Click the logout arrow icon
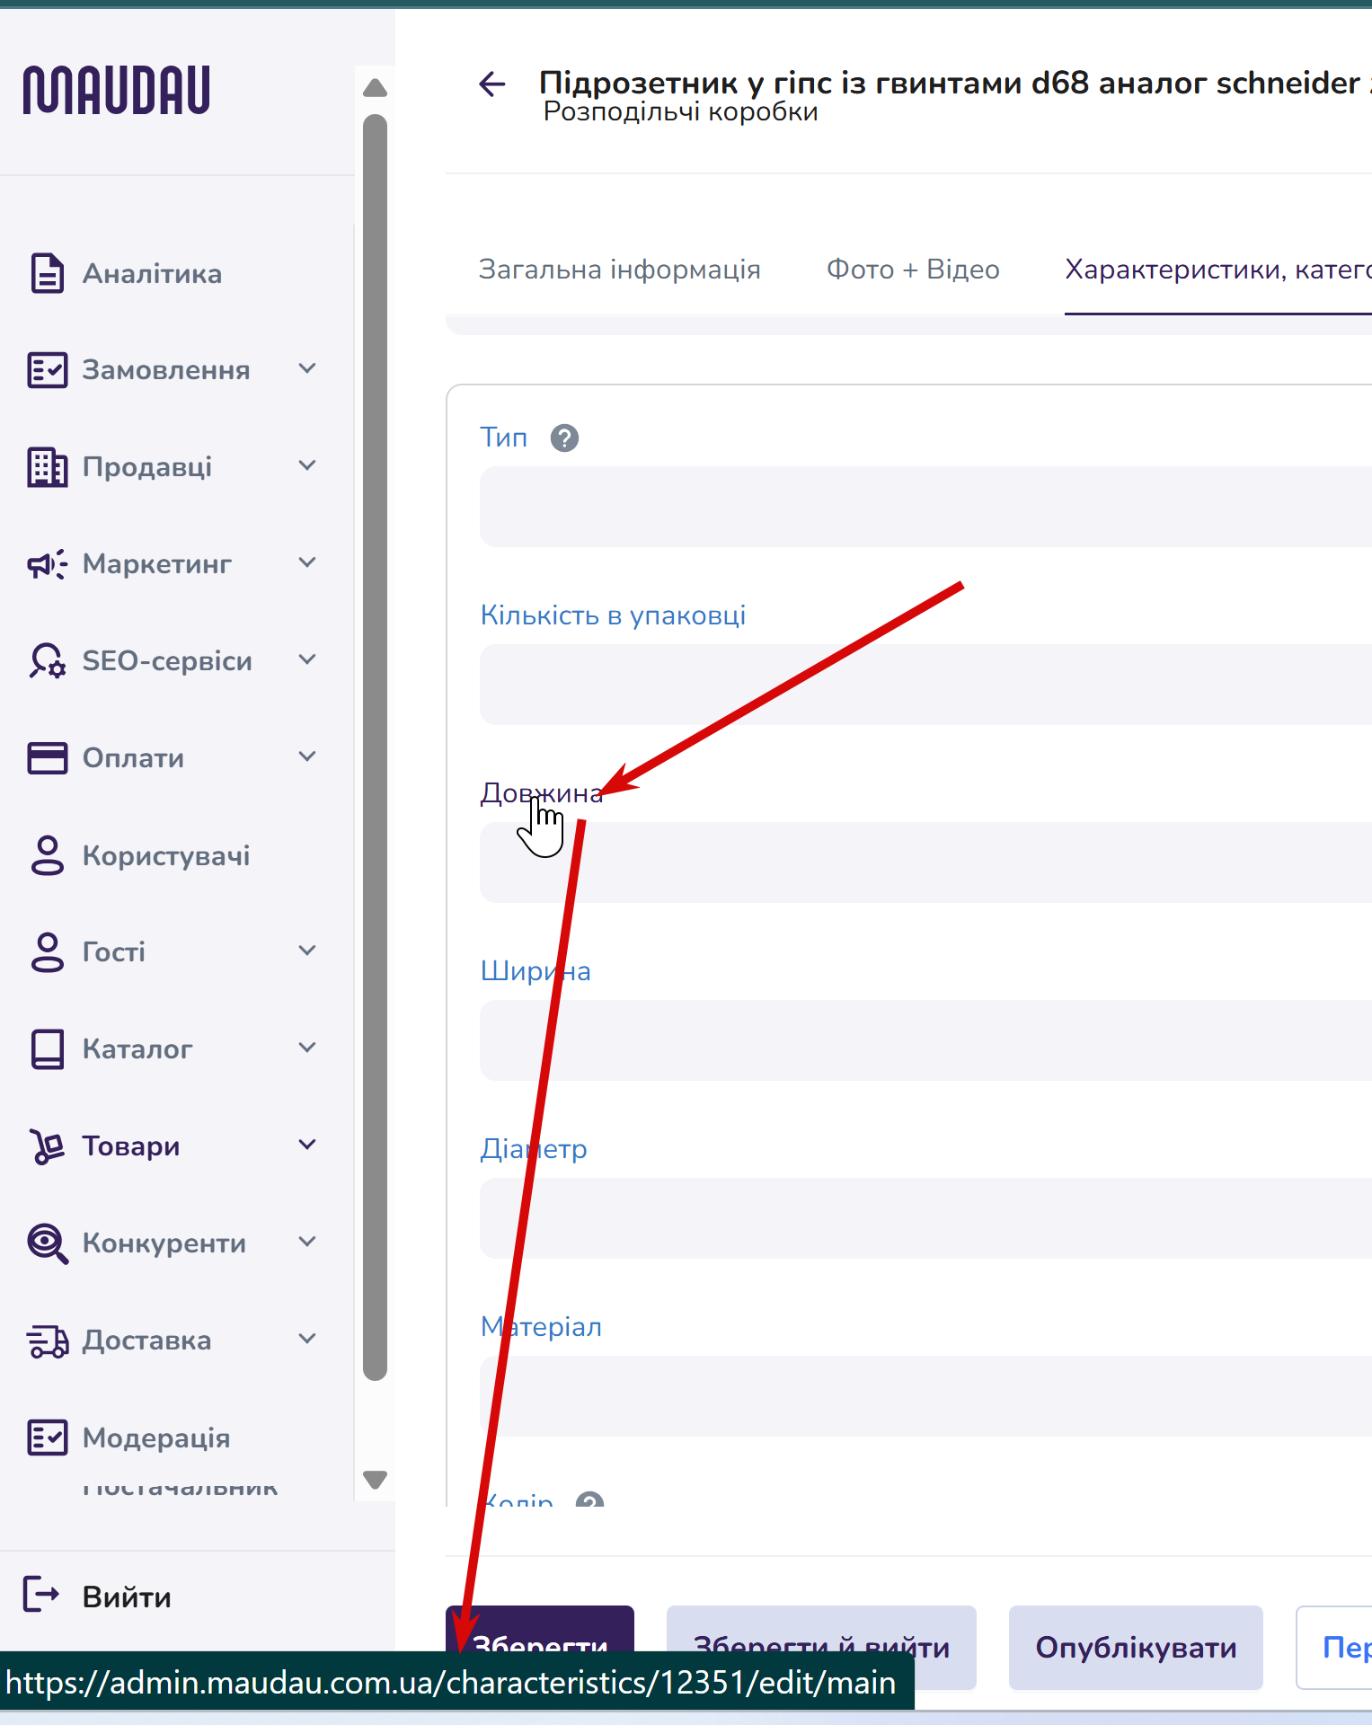Viewport: 1372px width, 1725px height. [x=40, y=1595]
